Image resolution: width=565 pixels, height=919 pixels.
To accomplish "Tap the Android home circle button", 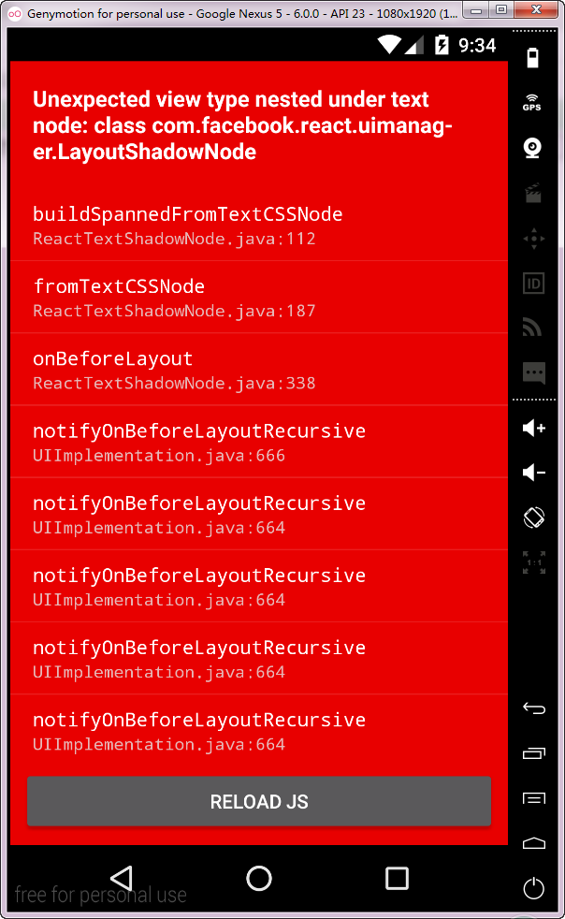I will 259,878.
